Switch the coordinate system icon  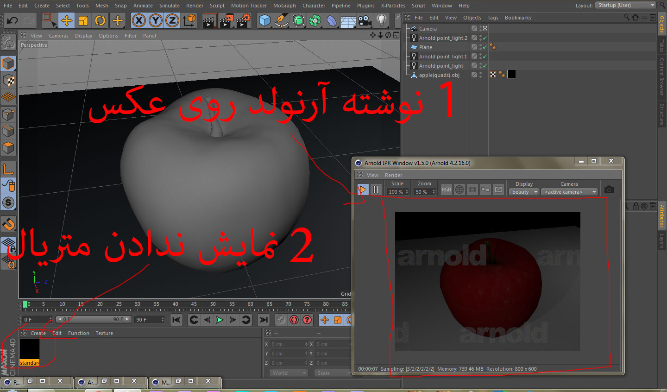coord(189,20)
